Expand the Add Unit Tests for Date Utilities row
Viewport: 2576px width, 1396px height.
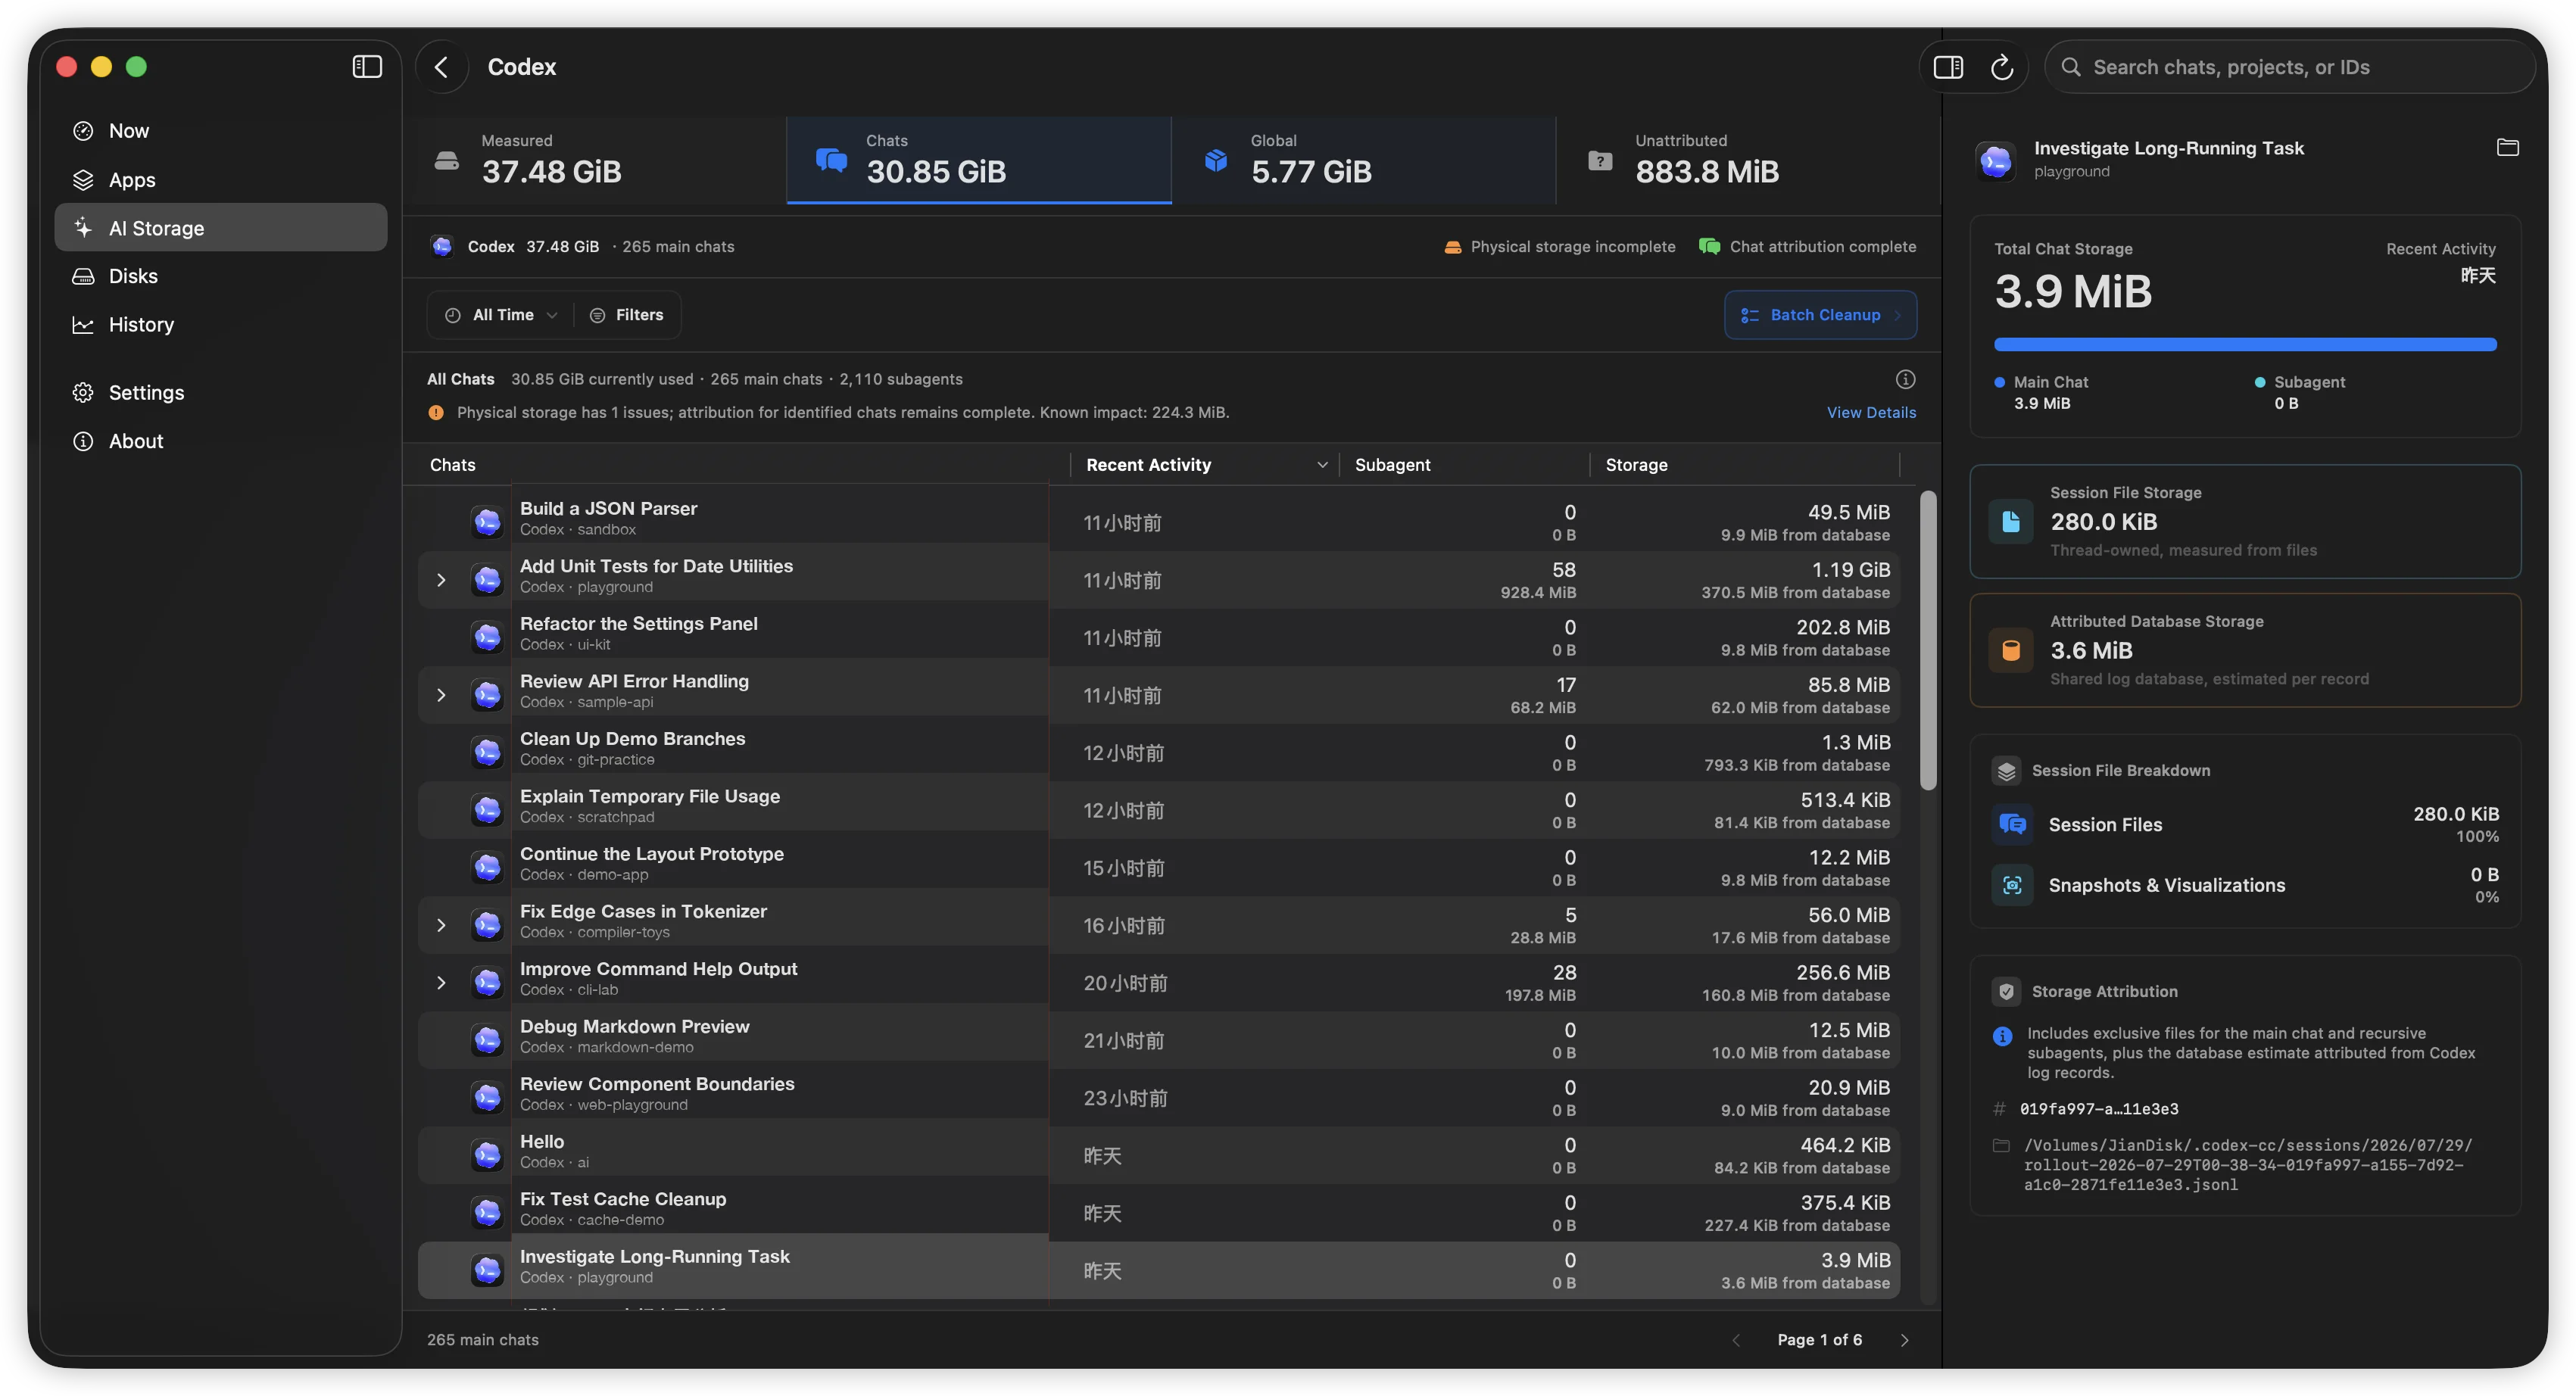point(441,580)
